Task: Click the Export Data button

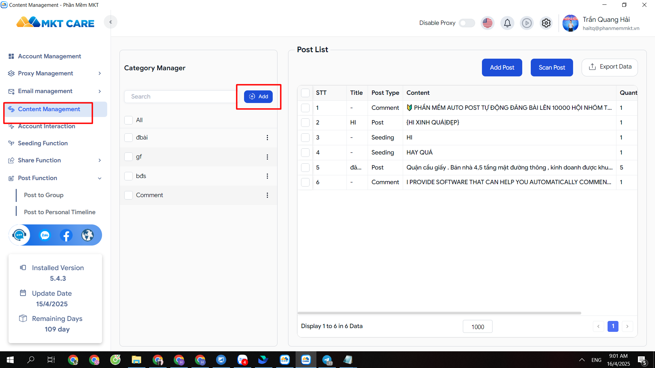Action: point(610,67)
